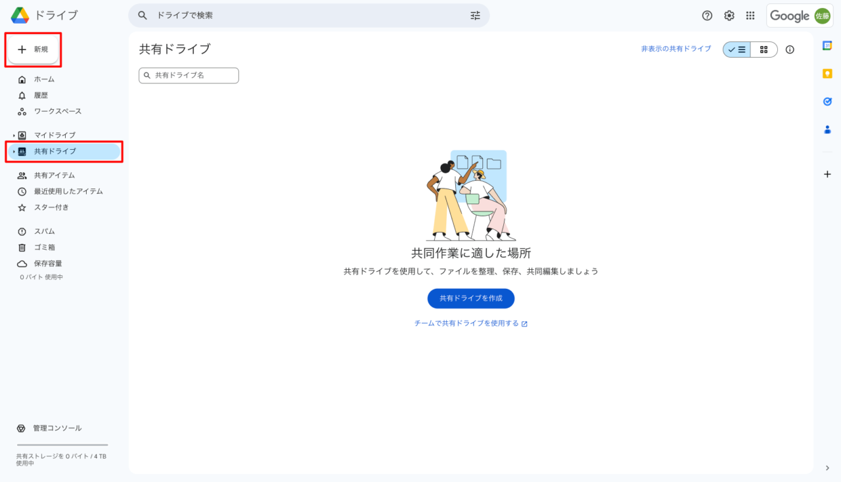Screen dimensions: 841x482
Task: Switch to grid layout view
Action: point(763,50)
